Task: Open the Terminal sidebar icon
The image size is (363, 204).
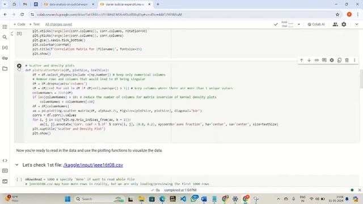Action: tap(5, 181)
